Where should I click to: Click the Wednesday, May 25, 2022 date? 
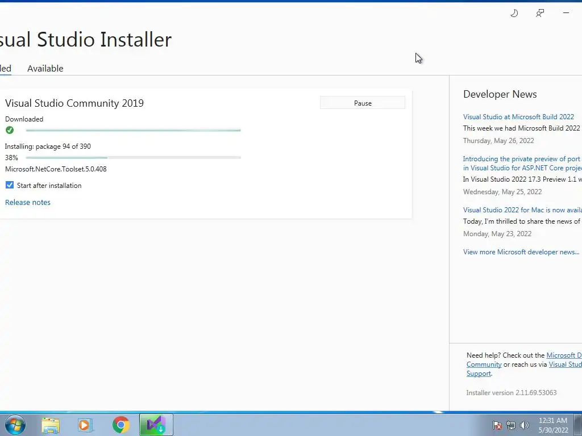click(x=502, y=192)
